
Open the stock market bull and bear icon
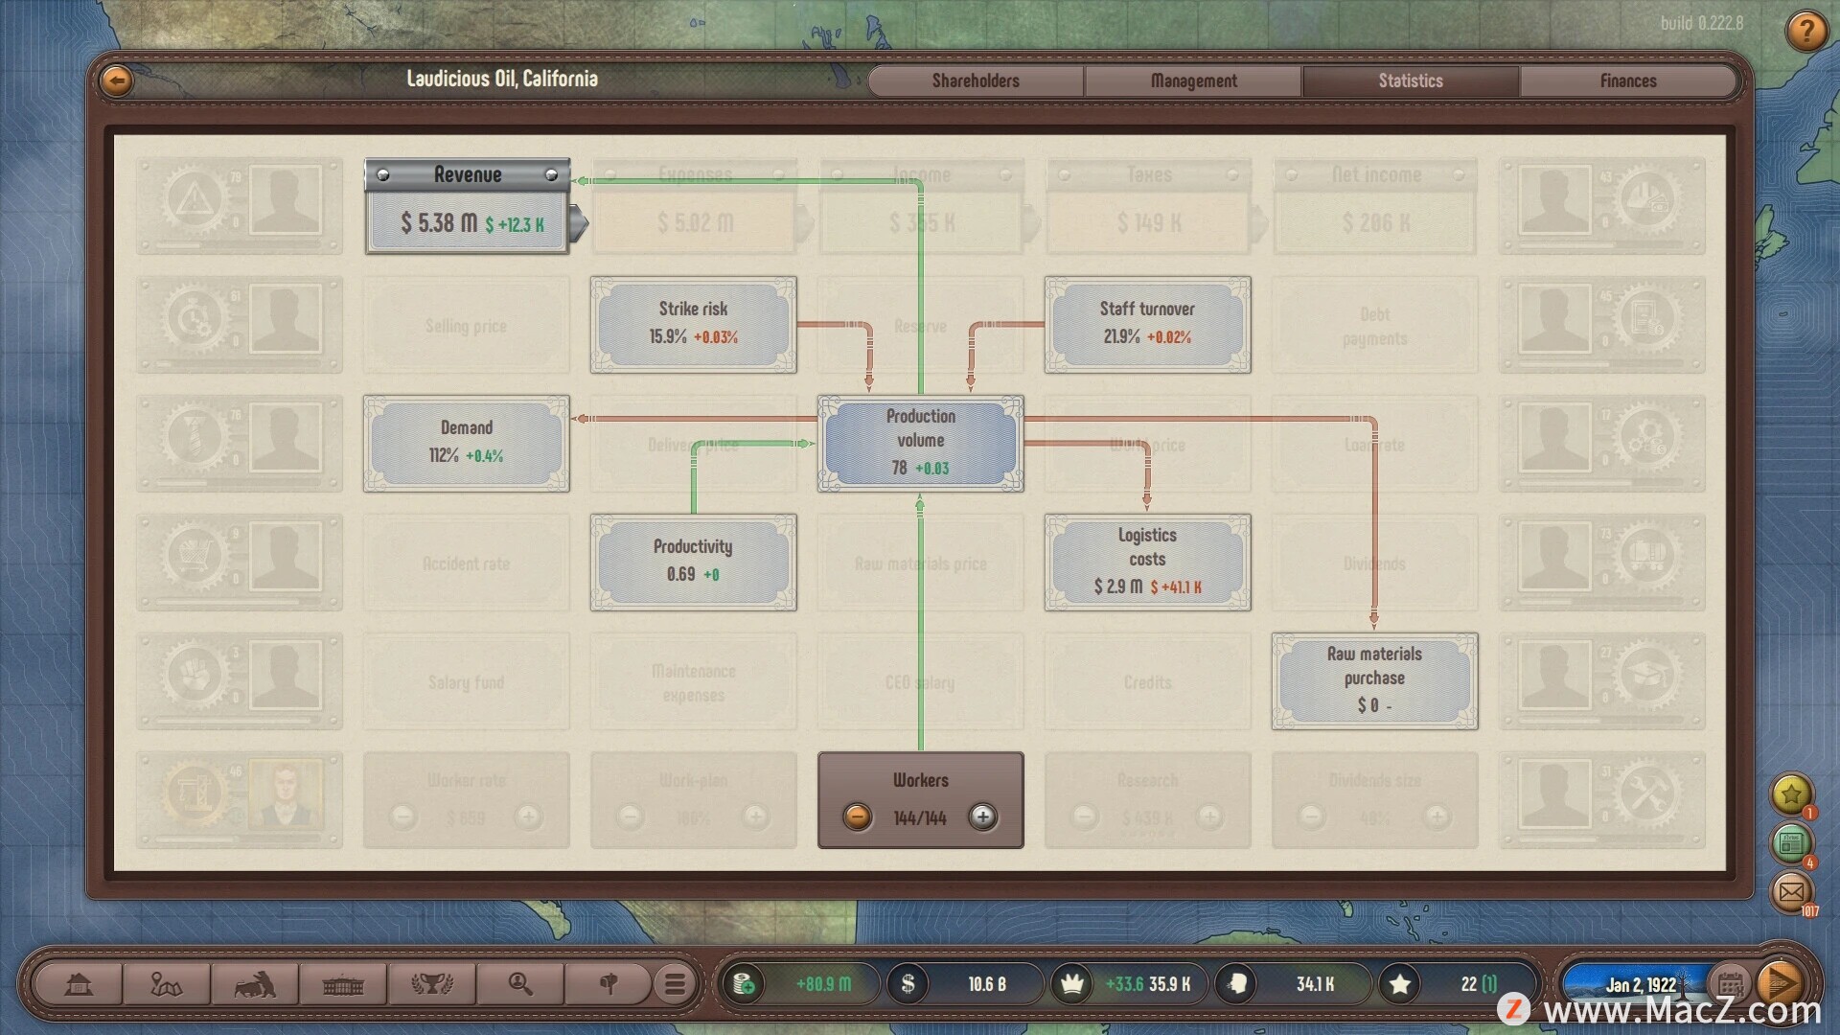tap(254, 984)
